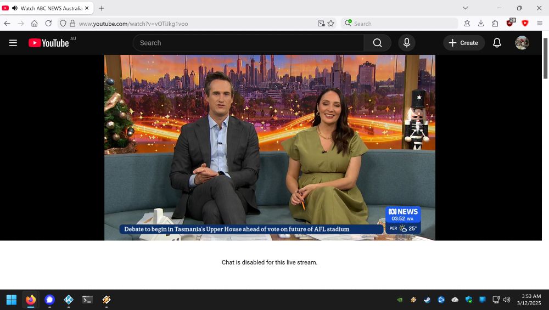Open the Steam tray icon
Image resolution: width=549 pixels, height=310 pixels.
(x=427, y=300)
